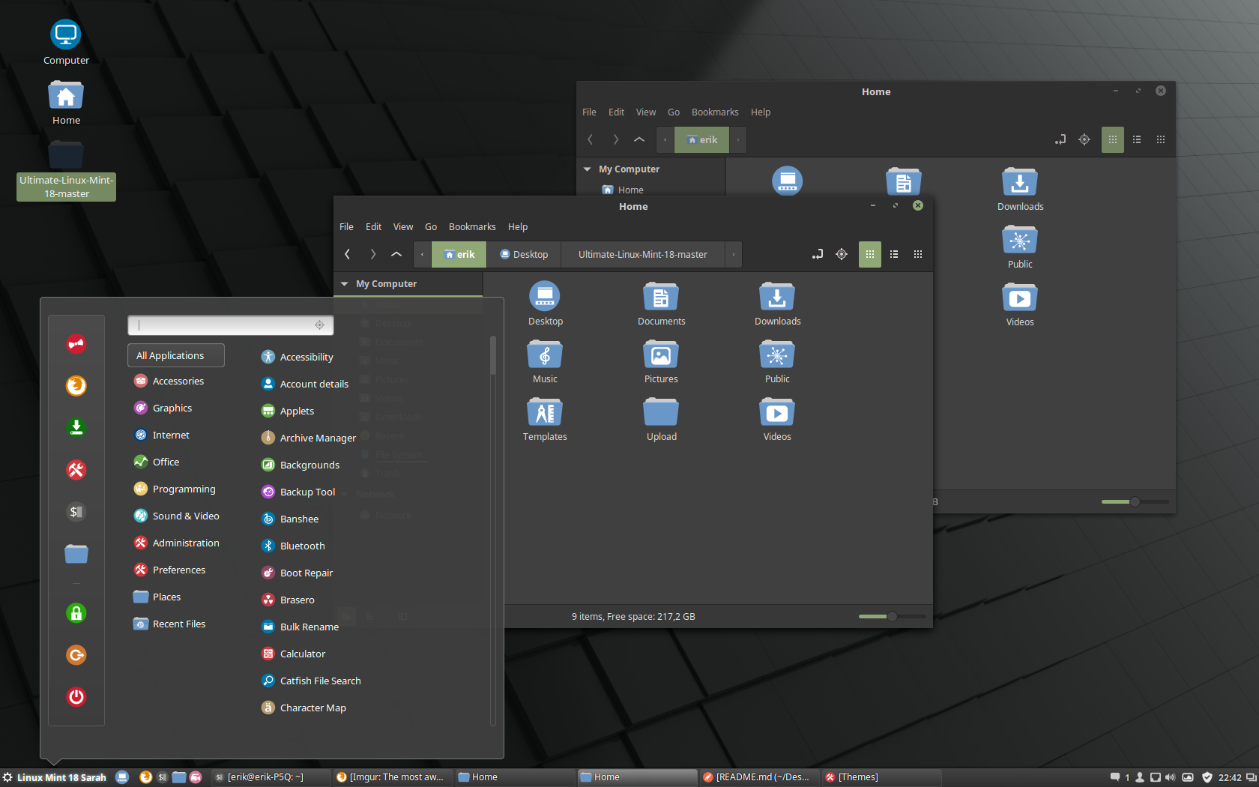Image resolution: width=1259 pixels, height=787 pixels.
Task: Open Bookmarks menu in front window
Action: point(471,227)
